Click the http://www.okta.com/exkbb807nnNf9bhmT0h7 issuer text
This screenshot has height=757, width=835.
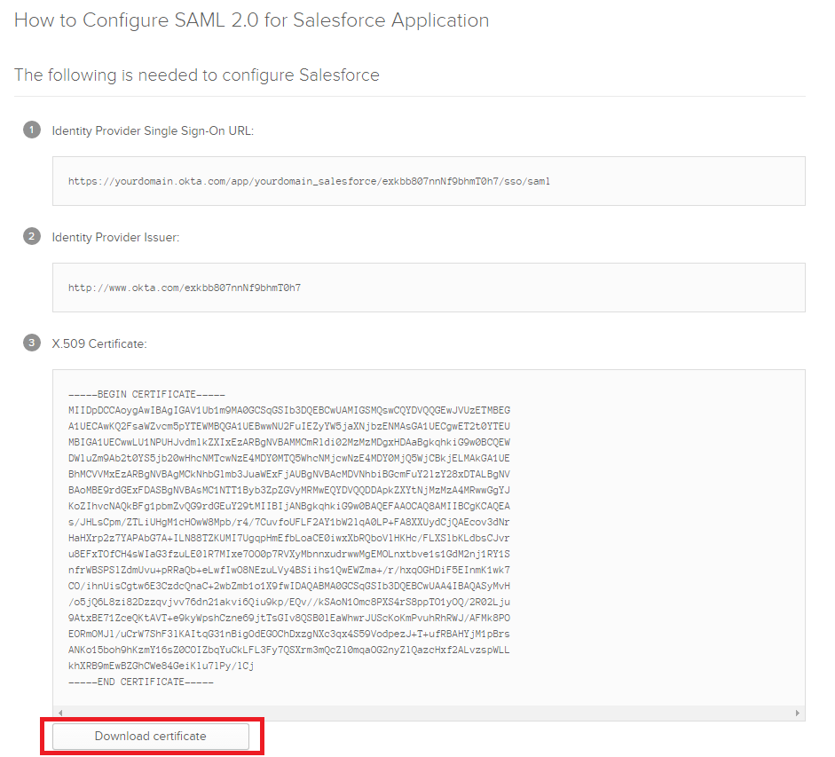pos(185,288)
